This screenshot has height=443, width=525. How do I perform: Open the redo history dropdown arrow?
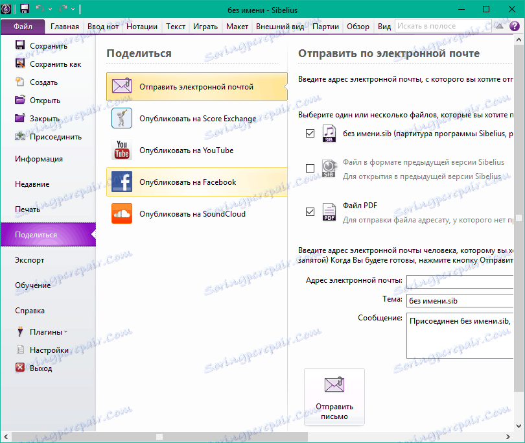(x=73, y=9)
